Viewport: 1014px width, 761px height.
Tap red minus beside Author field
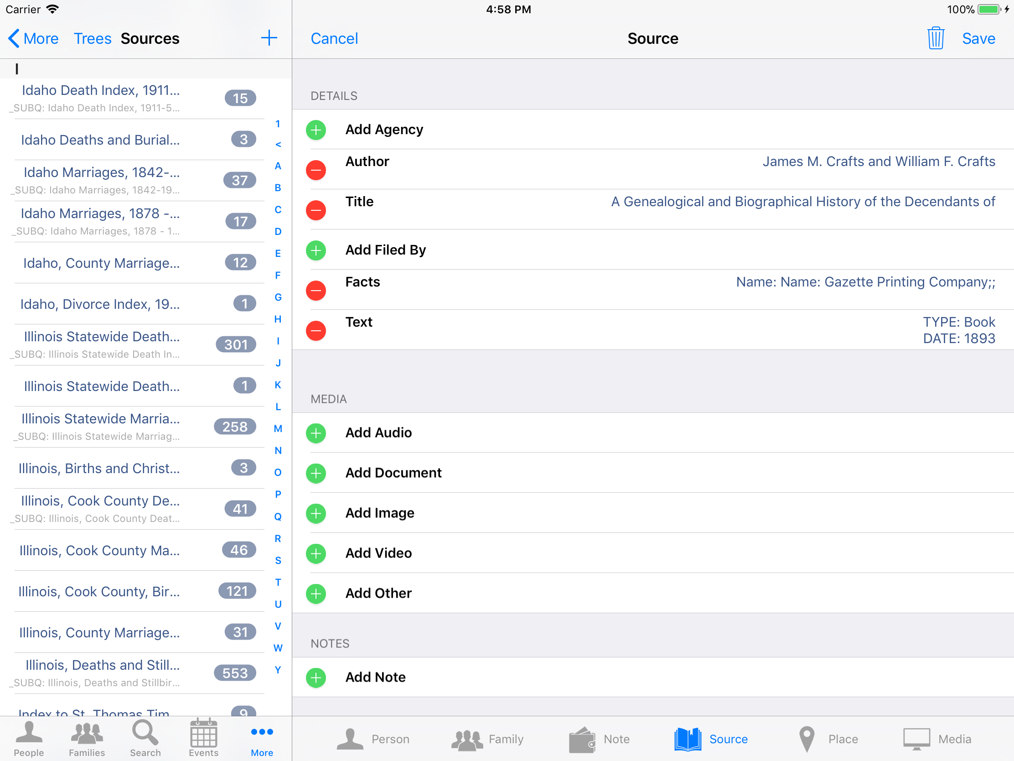316,170
